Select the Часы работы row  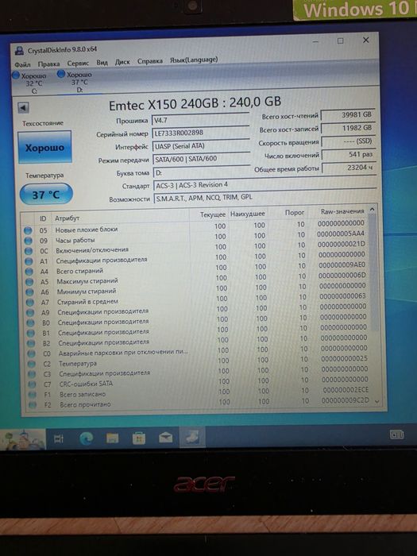pyautogui.click(x=196, y=238)
